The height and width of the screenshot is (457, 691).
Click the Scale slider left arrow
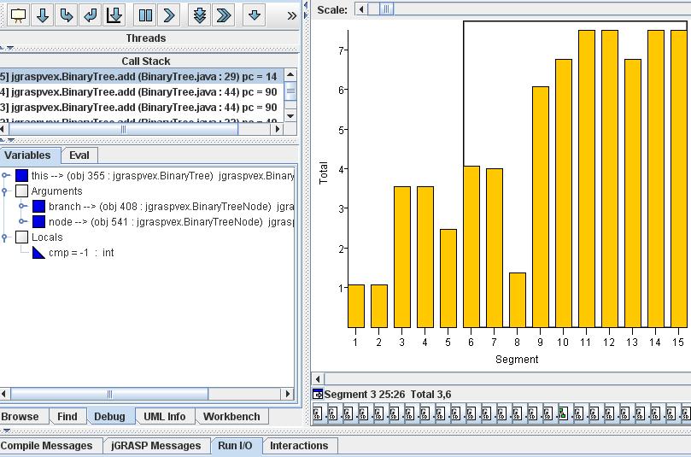(x=361, y=9)
